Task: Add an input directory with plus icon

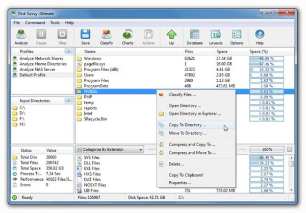Action: [68, 101]
